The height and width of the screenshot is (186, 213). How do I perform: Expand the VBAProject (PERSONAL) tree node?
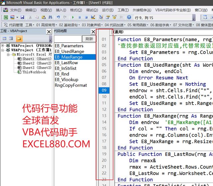point(2,46)
